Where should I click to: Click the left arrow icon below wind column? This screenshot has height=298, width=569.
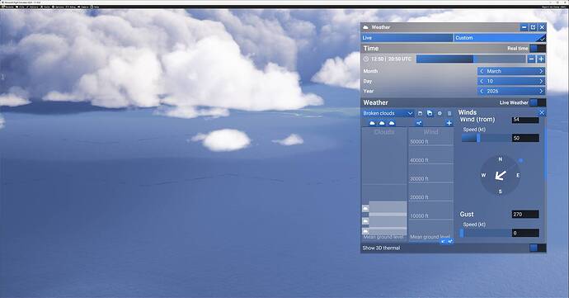(x=443, y=241)
